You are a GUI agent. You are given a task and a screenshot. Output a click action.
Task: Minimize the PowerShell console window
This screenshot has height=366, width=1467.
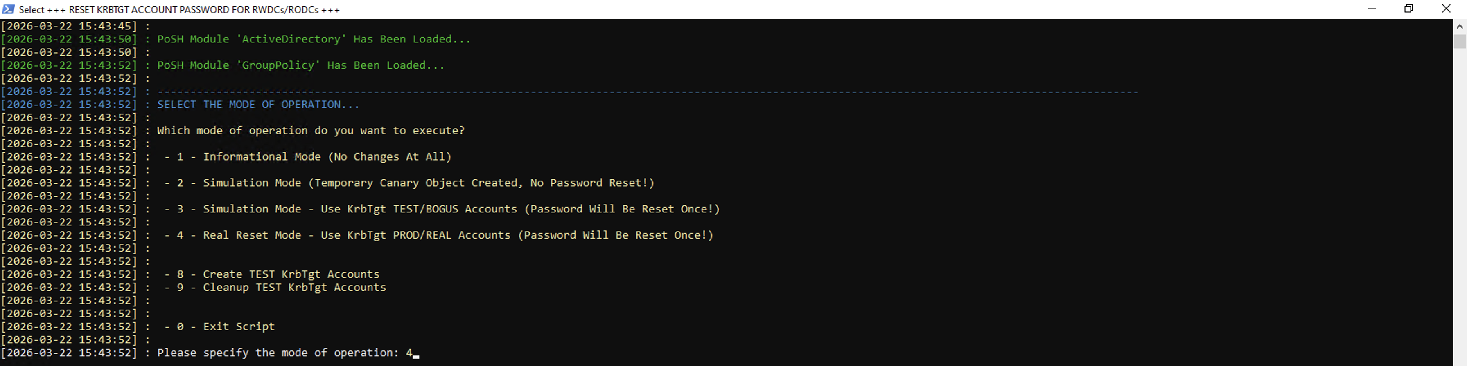point(1371,9)
